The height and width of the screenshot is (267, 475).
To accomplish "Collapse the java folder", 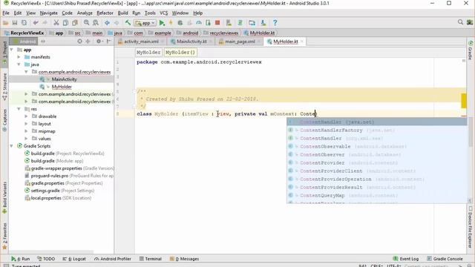I will (19, 65).
